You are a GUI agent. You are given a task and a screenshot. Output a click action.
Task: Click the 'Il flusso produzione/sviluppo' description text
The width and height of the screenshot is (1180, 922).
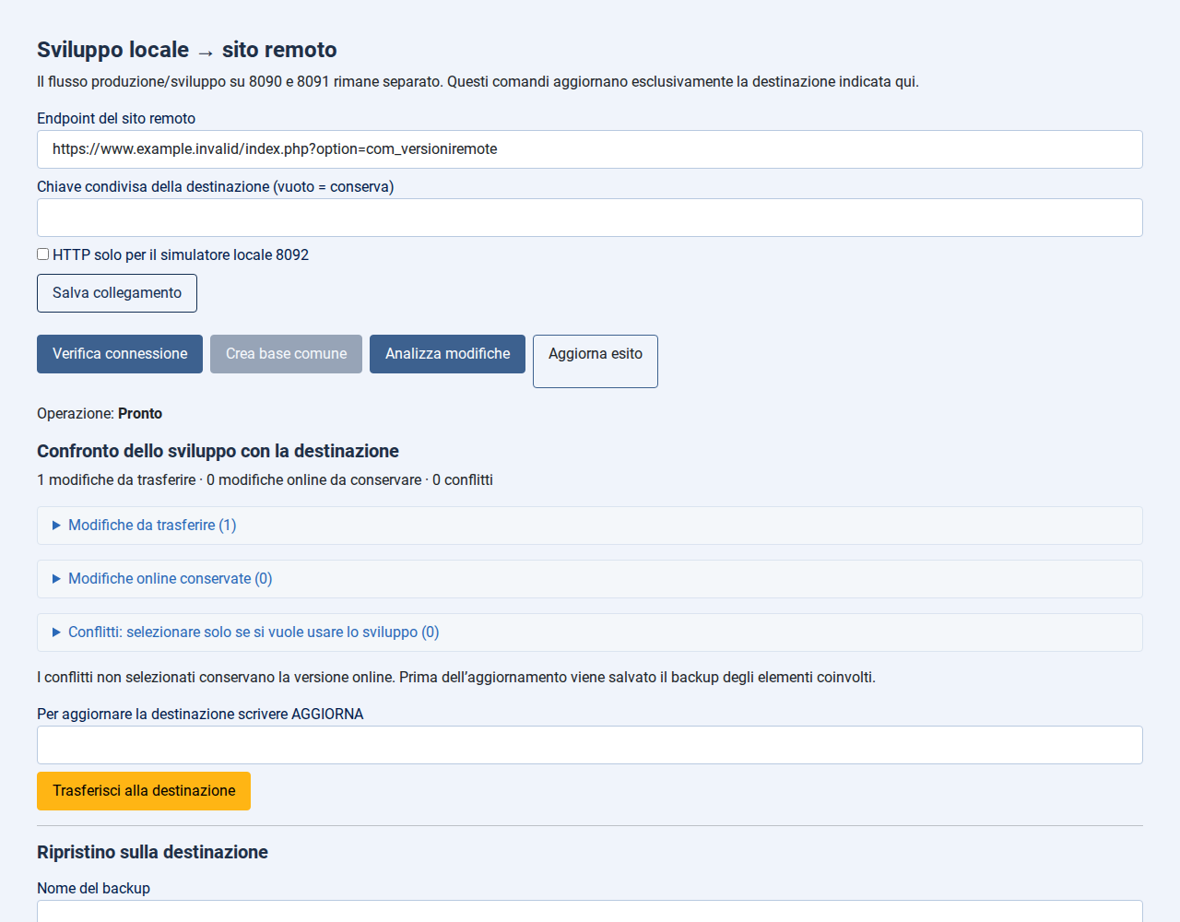[478, 82]
